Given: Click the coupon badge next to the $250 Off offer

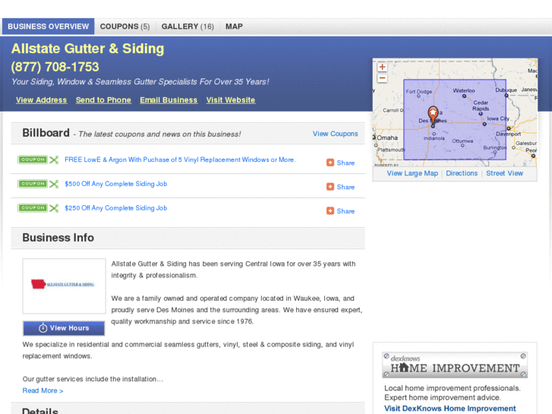Looking at the screenshot, I should pos(33,208).
